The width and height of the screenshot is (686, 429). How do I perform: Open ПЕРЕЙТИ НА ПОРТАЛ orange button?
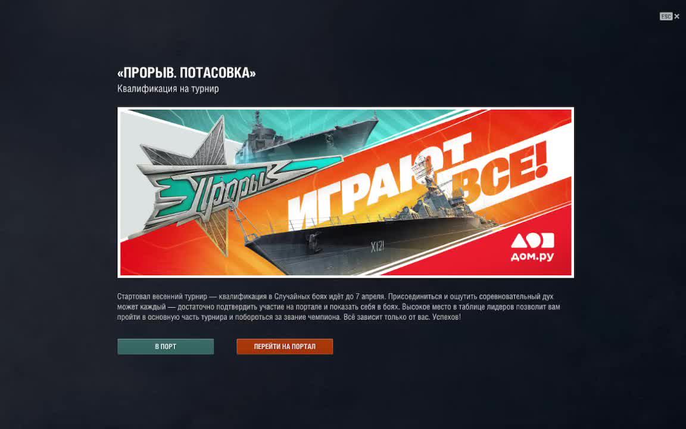point(285,346)
